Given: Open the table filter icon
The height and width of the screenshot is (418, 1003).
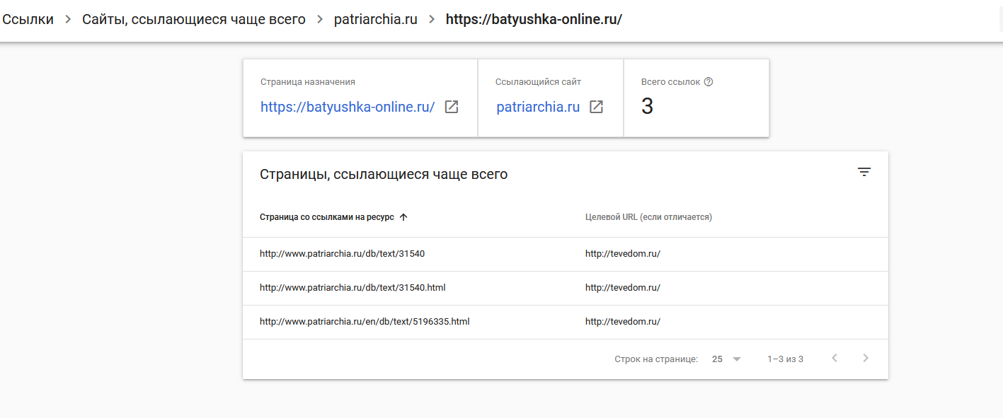Looking at the screenshot, I should [x=864, y=172].
